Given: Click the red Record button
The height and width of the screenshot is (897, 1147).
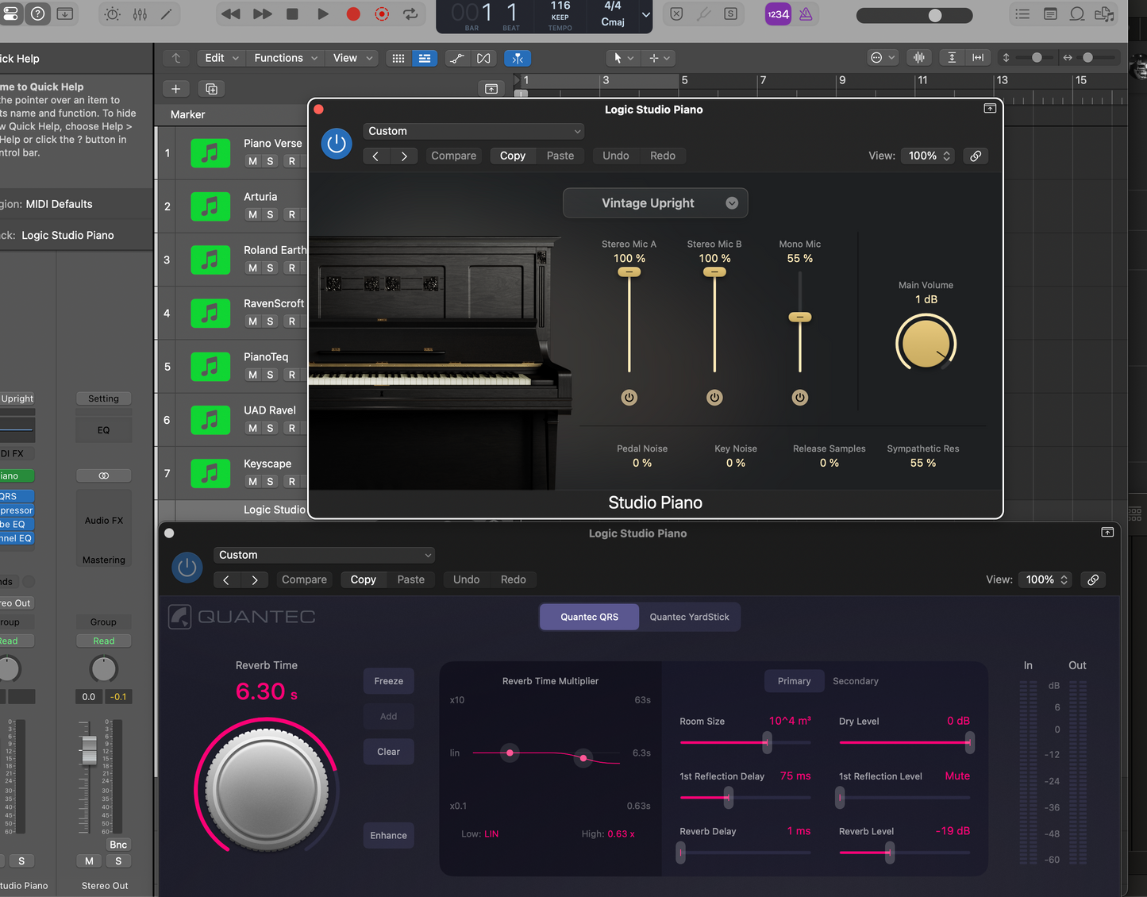Looking at the screenshot, I should 353,14.
